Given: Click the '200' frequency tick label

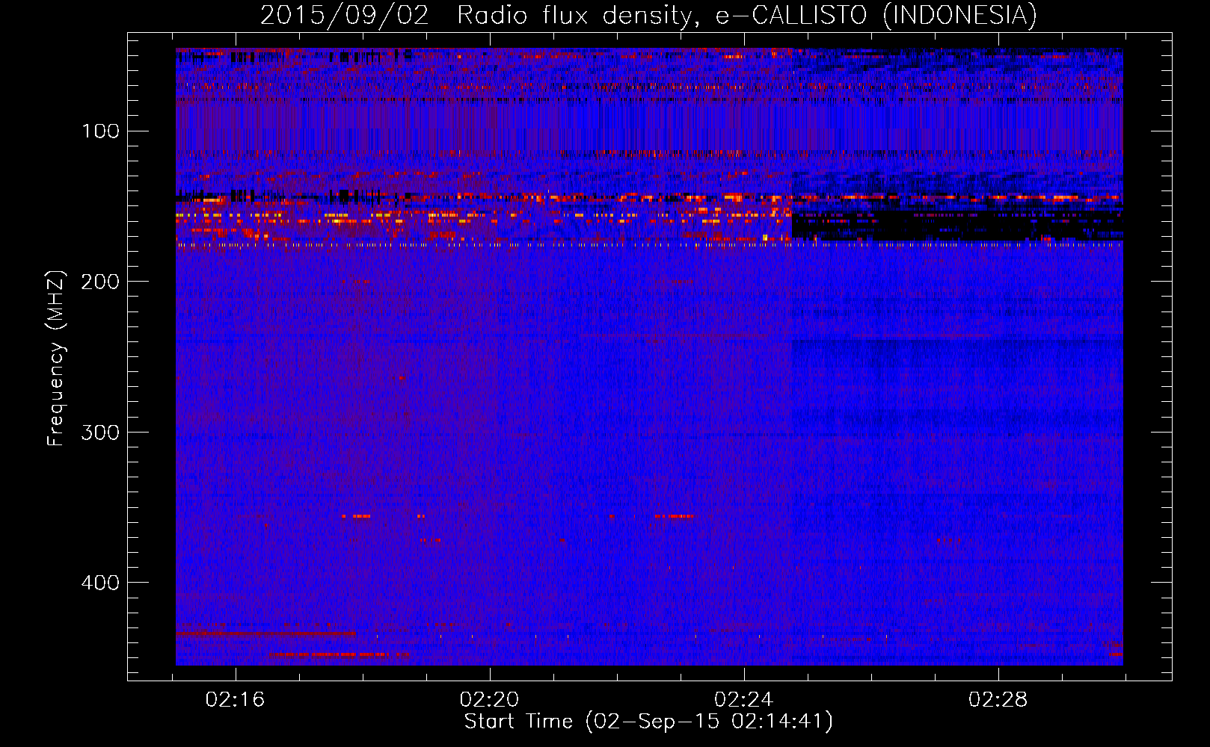Looking at the screenshot, I should coord(100,282).
